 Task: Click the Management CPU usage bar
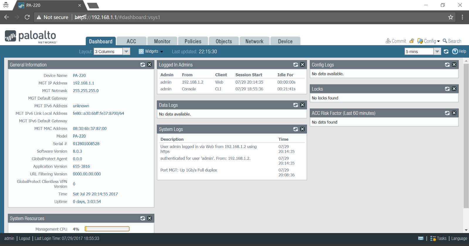click(x=107, y=229)
